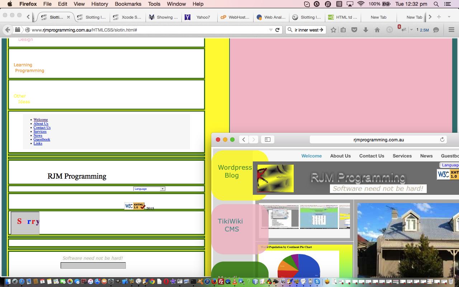Viewport: 459px width, 287px height.
Task: Click the Guestbook link in the list
Action: tap(42, 140)
